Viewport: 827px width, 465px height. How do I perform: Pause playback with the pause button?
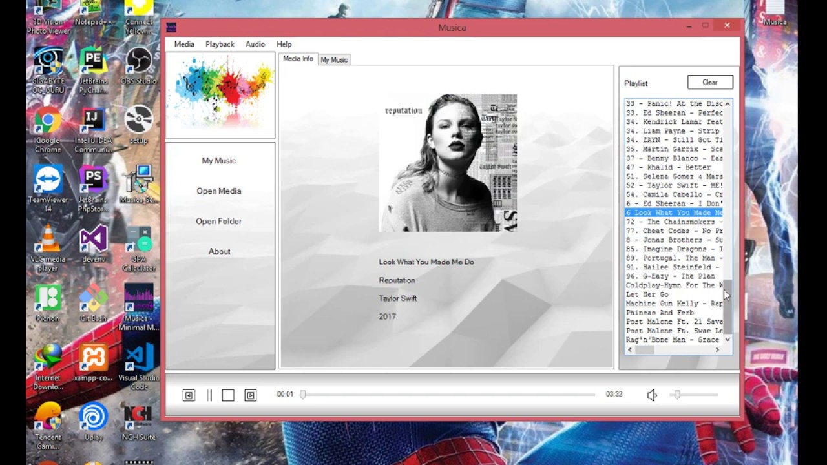coord(209,395)
